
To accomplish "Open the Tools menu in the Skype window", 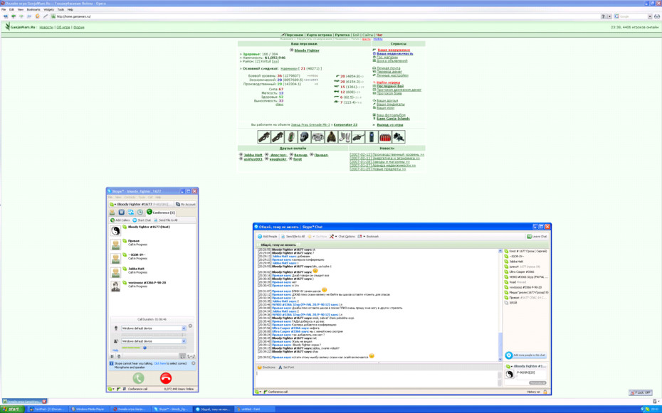I will coord(142,197).
